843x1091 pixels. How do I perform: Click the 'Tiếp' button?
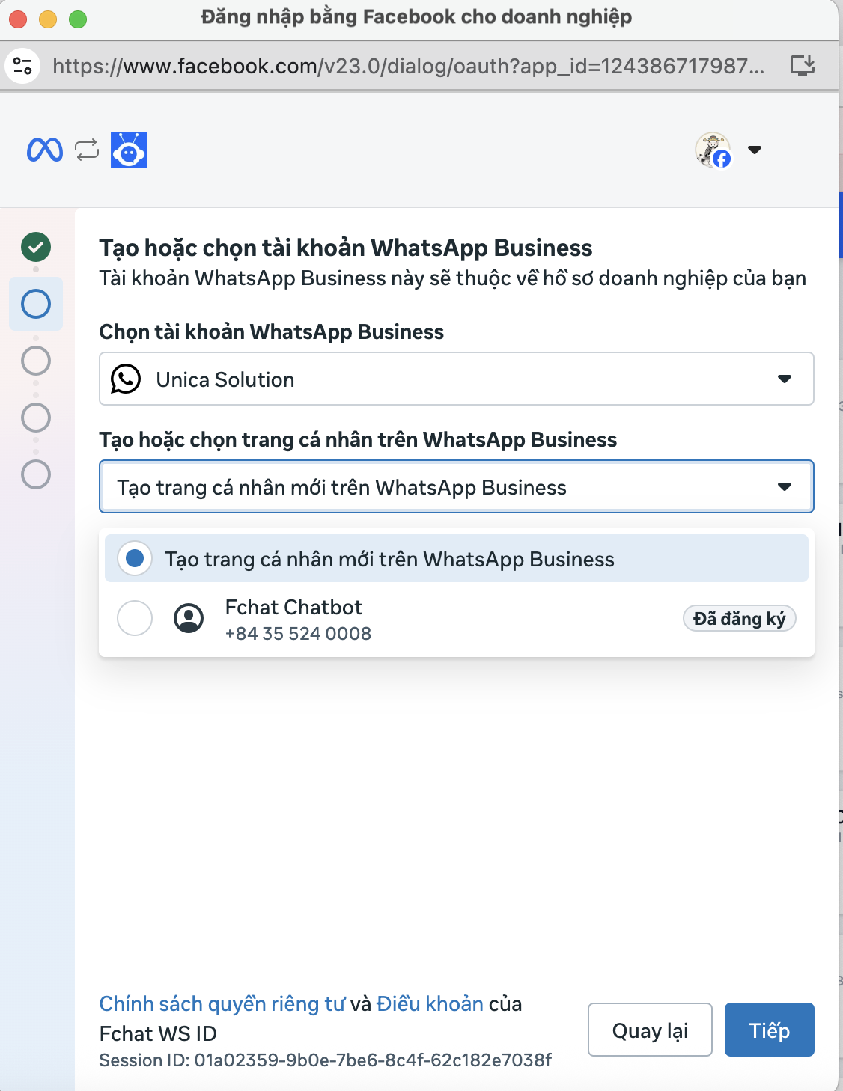tap(770, 1030)
